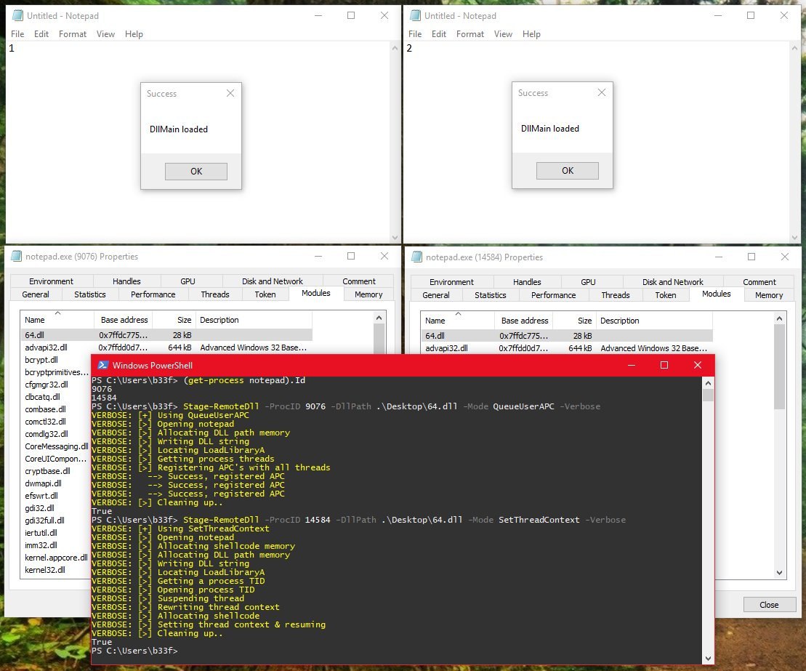Close the Windows PowerShell window
This screenshot has height=671, width=806.
(698, 365)
